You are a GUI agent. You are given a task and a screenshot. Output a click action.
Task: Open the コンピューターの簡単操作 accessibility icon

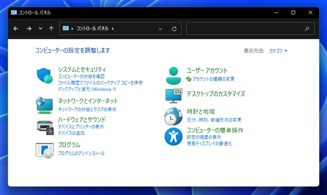pos(173,136)
